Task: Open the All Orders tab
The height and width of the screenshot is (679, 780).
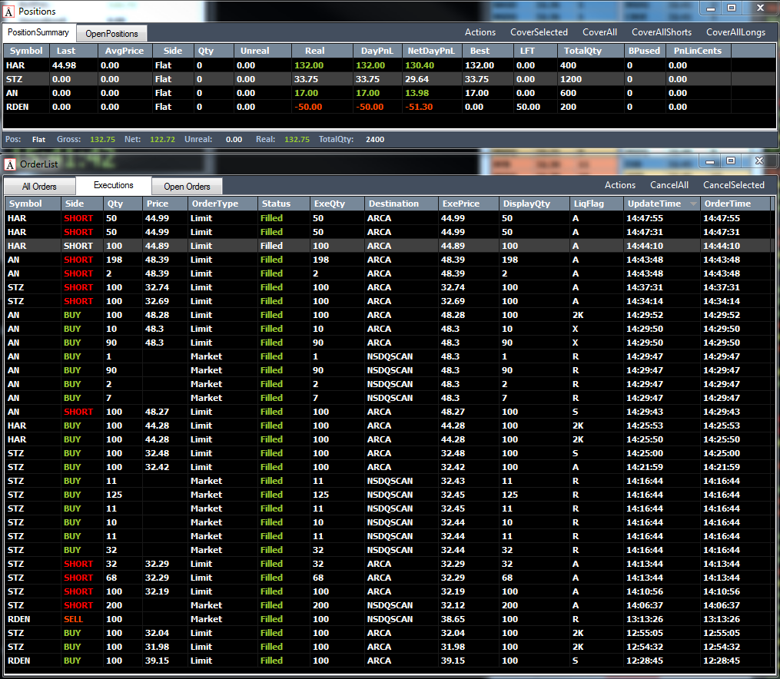Action: [39, 187]
